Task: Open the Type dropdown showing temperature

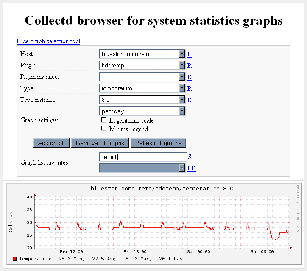Action: pos(142,88)
